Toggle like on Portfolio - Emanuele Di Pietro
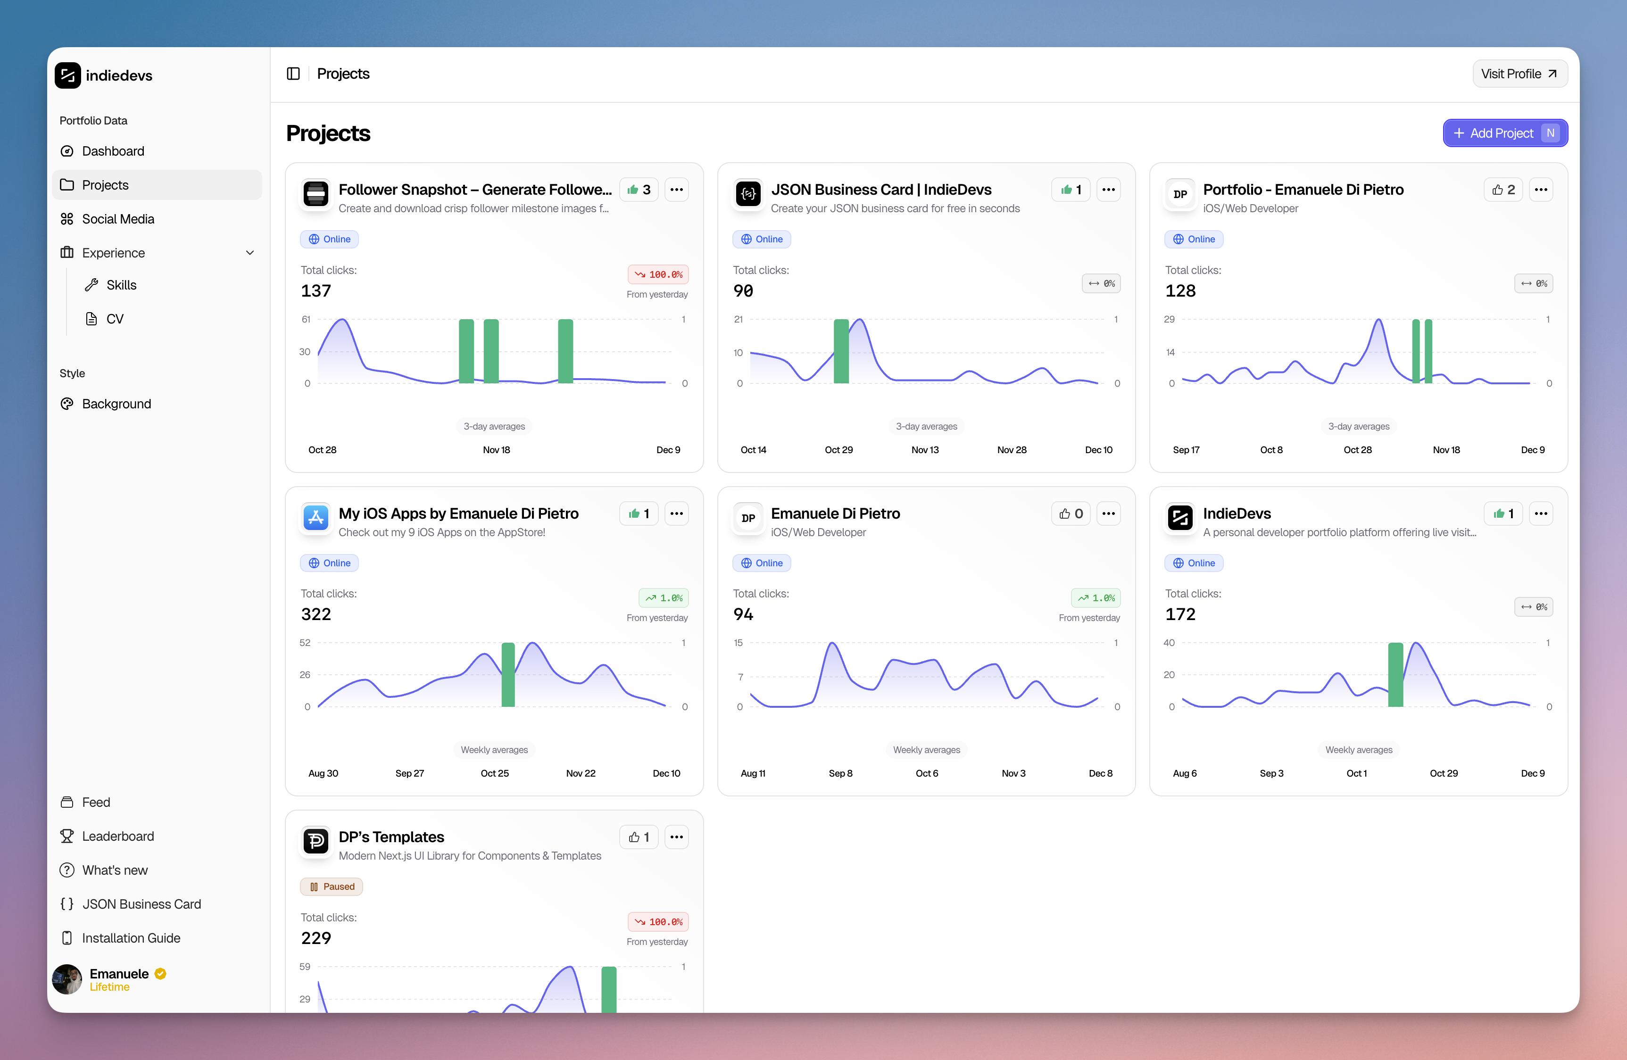This screenshot has height=1060, width=1627. 1502,190
